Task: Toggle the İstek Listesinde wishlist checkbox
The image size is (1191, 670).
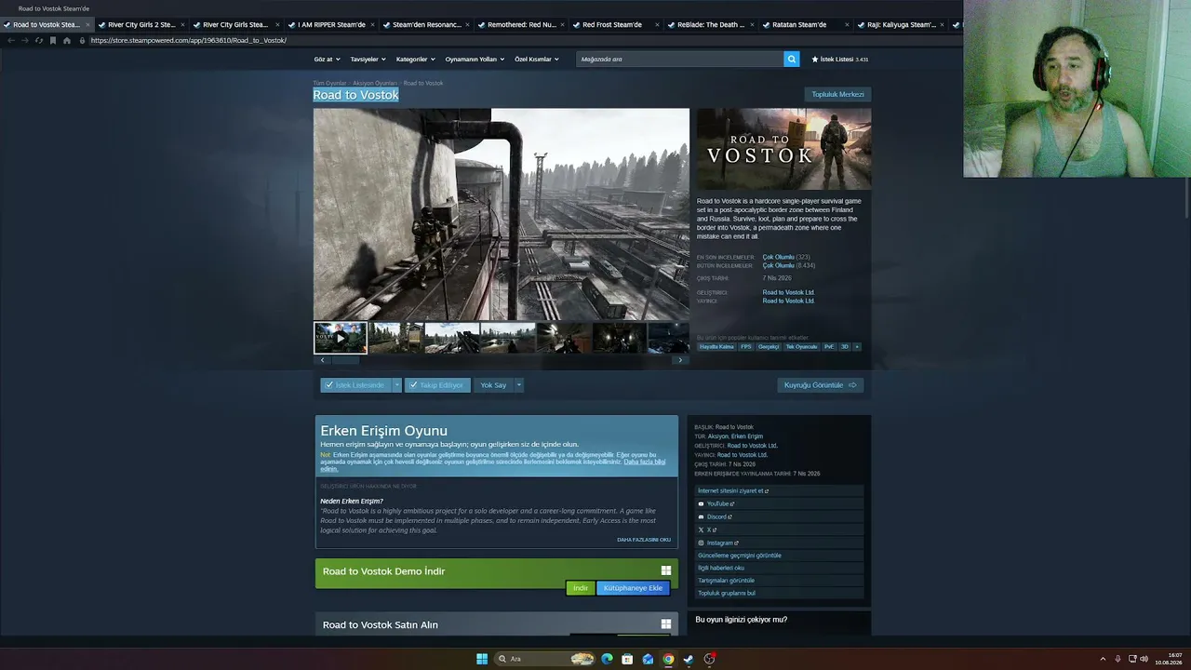Action: (328, 385)
